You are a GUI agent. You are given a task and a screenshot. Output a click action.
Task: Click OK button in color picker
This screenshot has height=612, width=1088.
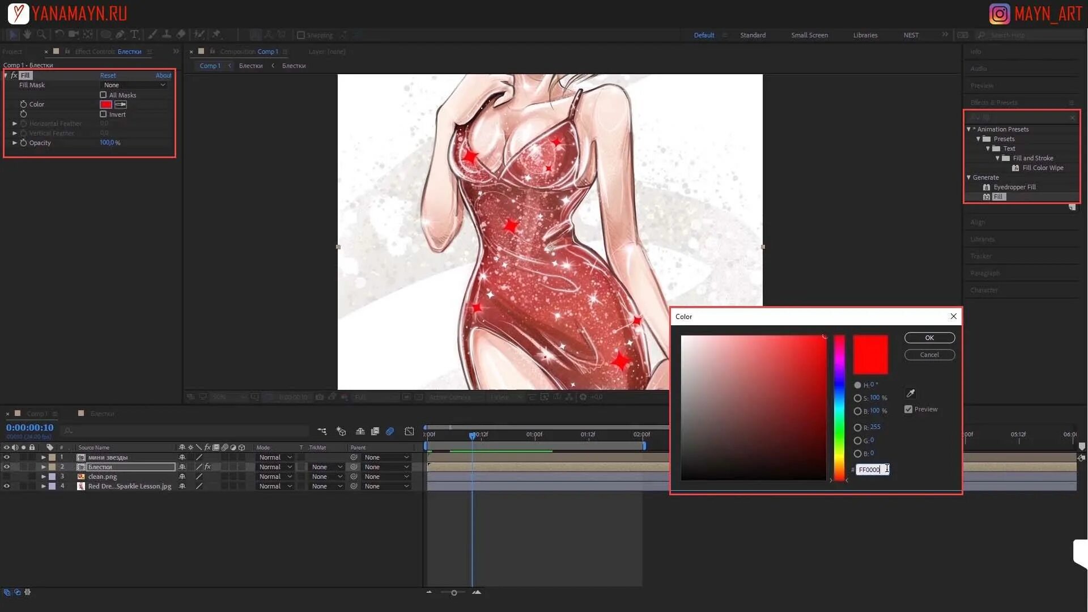point(929,337)
